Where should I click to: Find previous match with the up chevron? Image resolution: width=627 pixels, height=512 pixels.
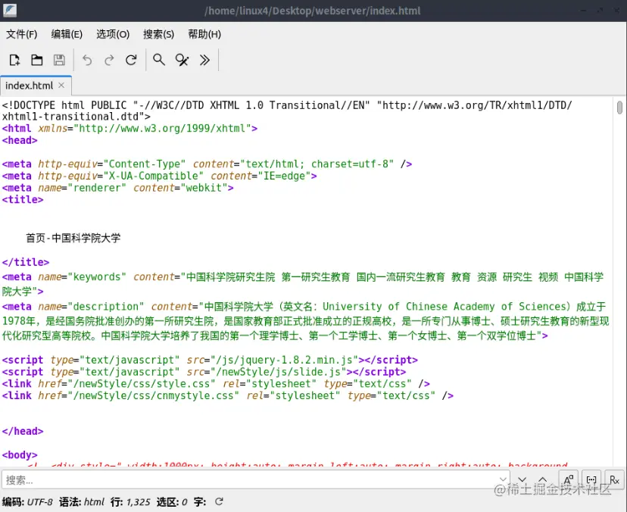click(x=542, y=479)
